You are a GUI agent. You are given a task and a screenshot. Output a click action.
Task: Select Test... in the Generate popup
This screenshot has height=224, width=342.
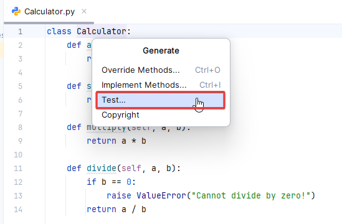[161, 100]
